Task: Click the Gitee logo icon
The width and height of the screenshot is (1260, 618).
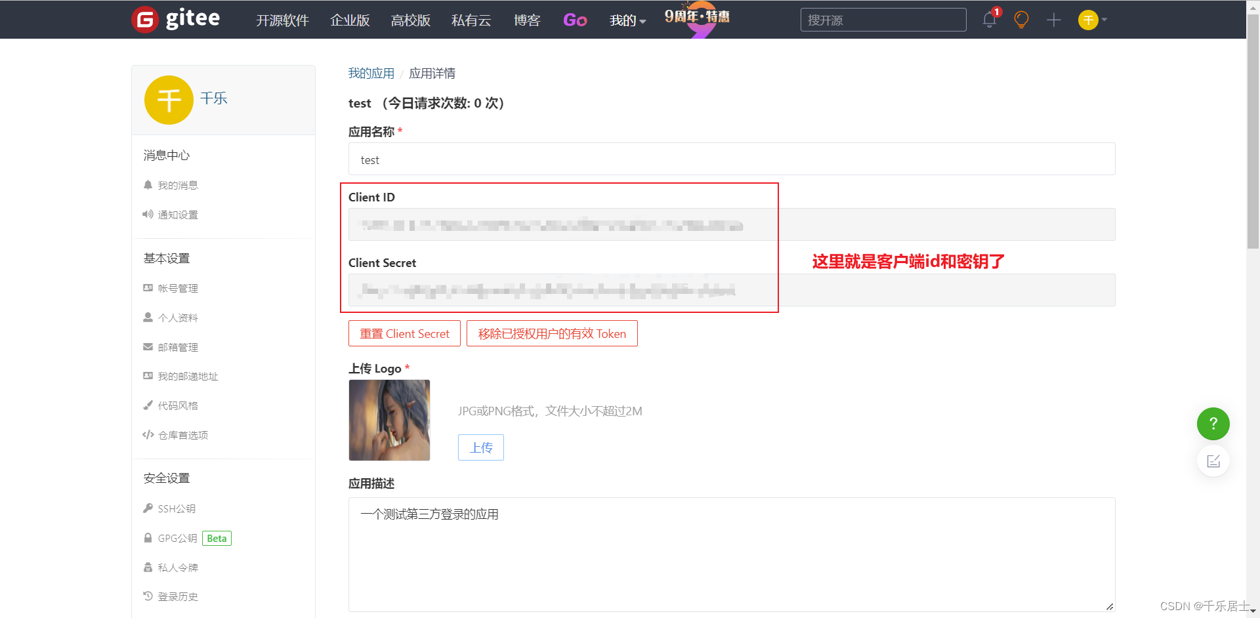Action: tap(145, 18)
